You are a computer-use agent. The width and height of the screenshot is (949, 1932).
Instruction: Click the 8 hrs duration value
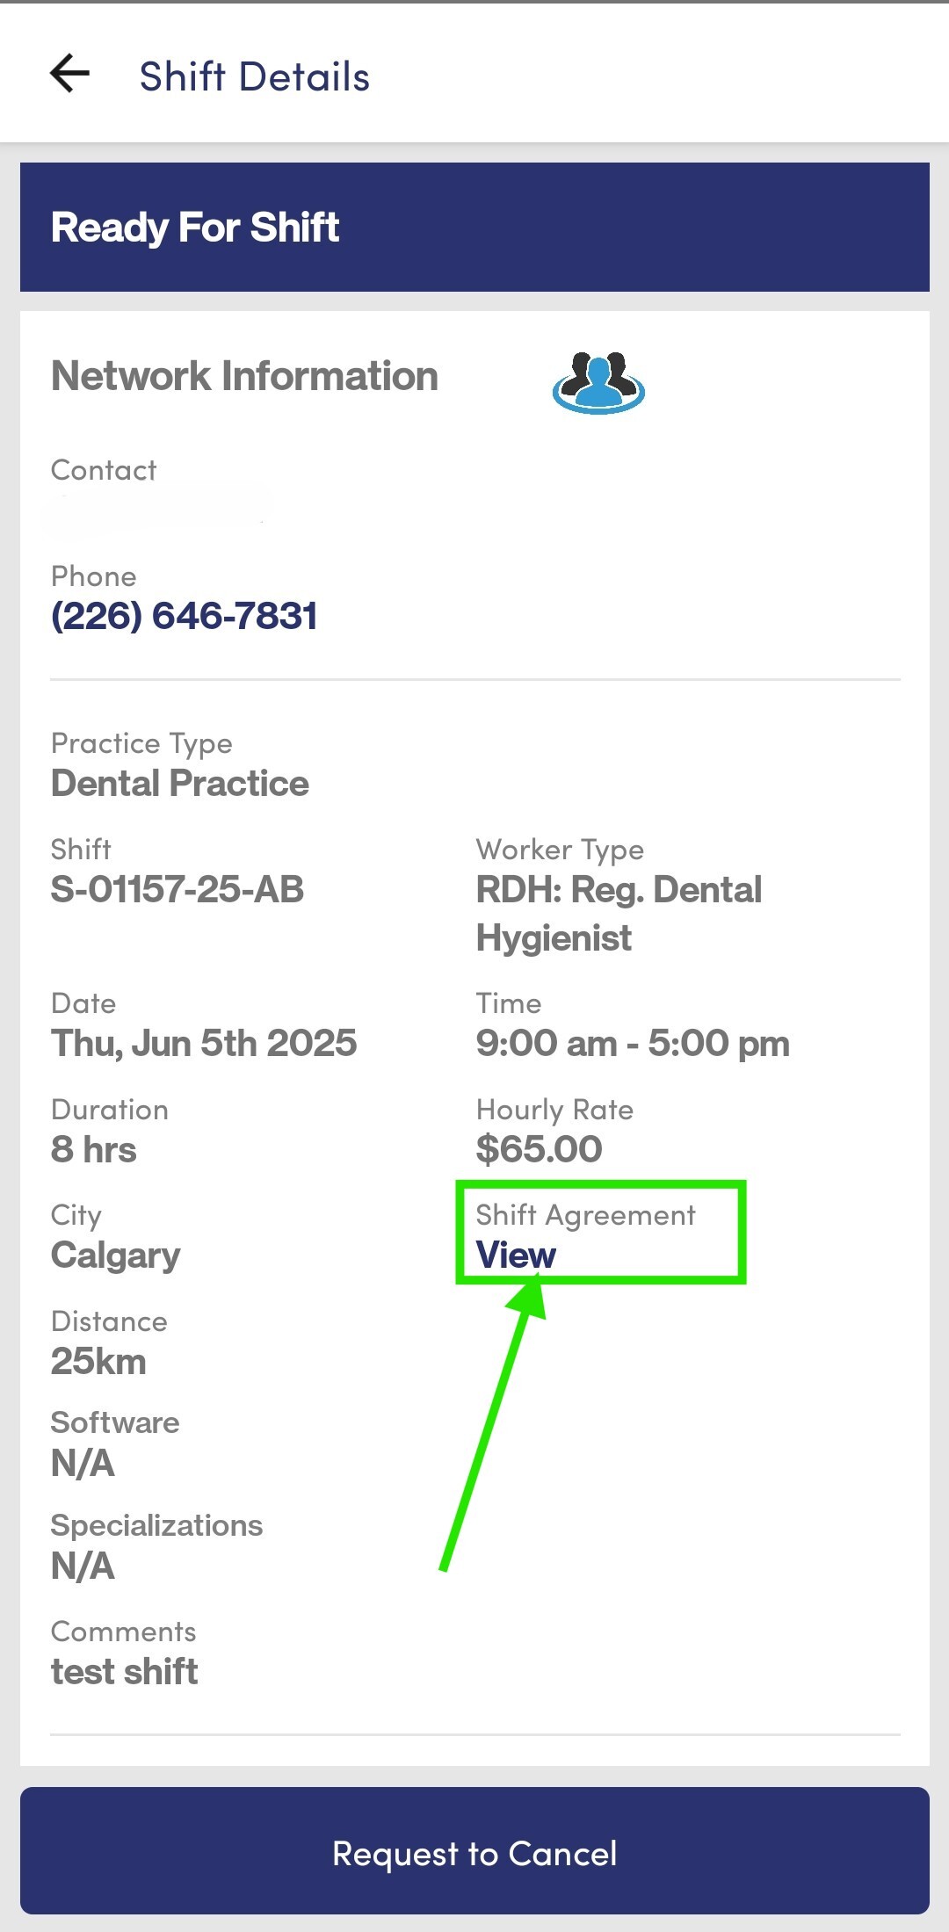point(94,1149)
